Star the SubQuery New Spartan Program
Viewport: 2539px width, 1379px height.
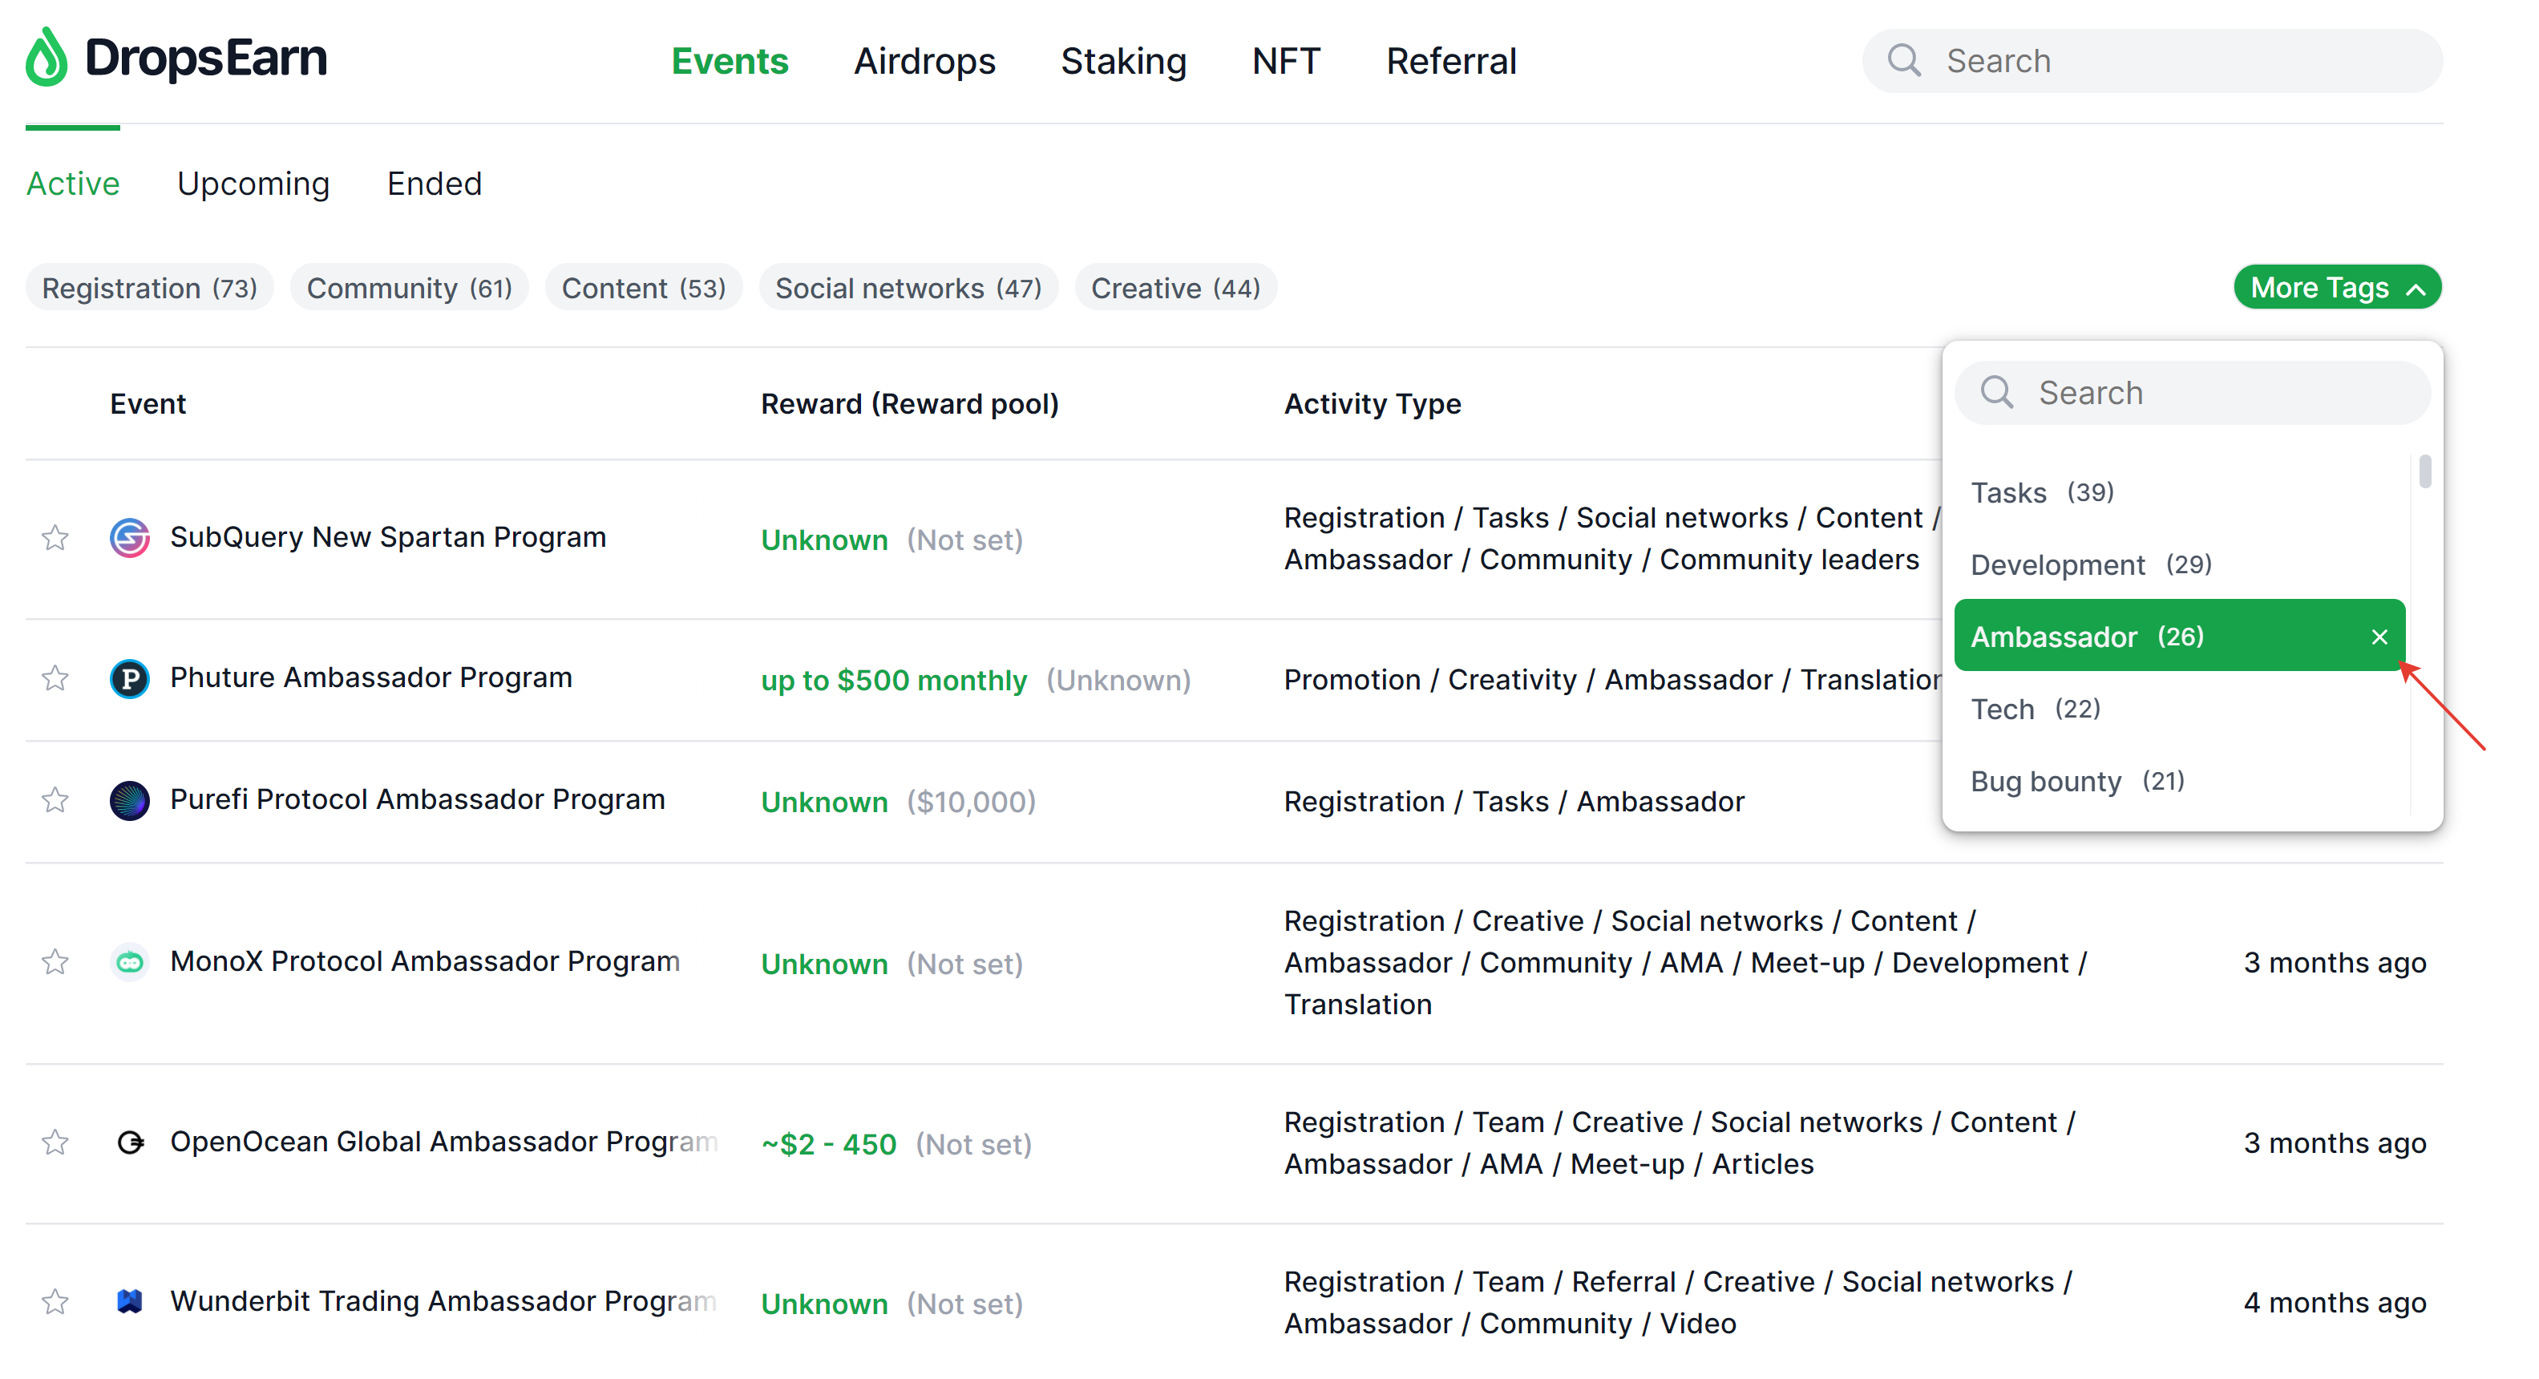click(55, 538)
